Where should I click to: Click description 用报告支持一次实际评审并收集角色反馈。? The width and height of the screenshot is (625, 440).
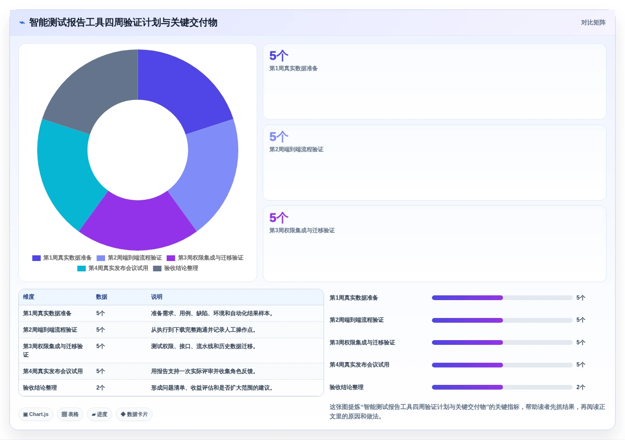coord(204,372)
